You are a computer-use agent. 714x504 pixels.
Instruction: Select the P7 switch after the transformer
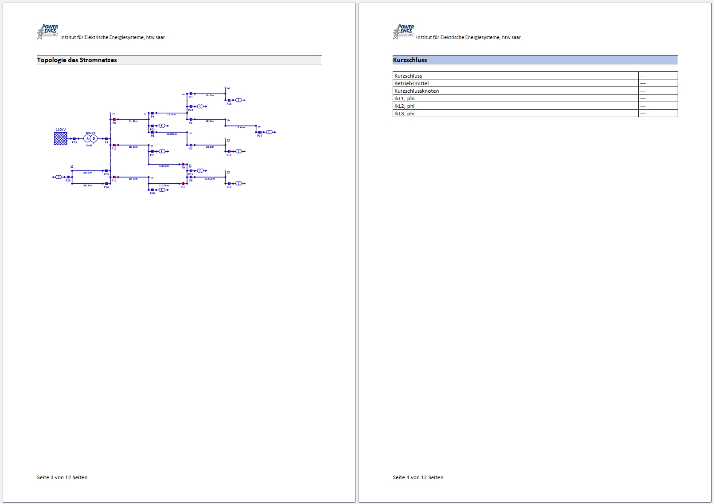click(x=106, y=139)
